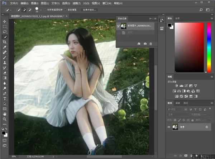
Task: Select the Eyedropper tool
Action: pyautogui.click(x=5, y=47)
